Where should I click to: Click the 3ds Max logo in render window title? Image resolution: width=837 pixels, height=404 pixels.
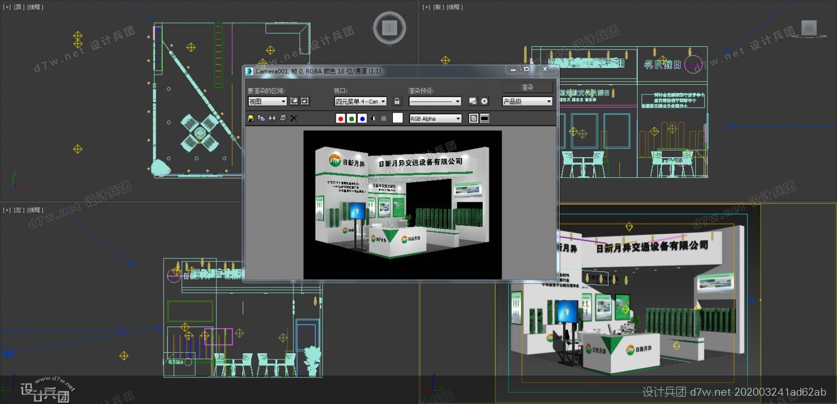click(x=249, y=71)
